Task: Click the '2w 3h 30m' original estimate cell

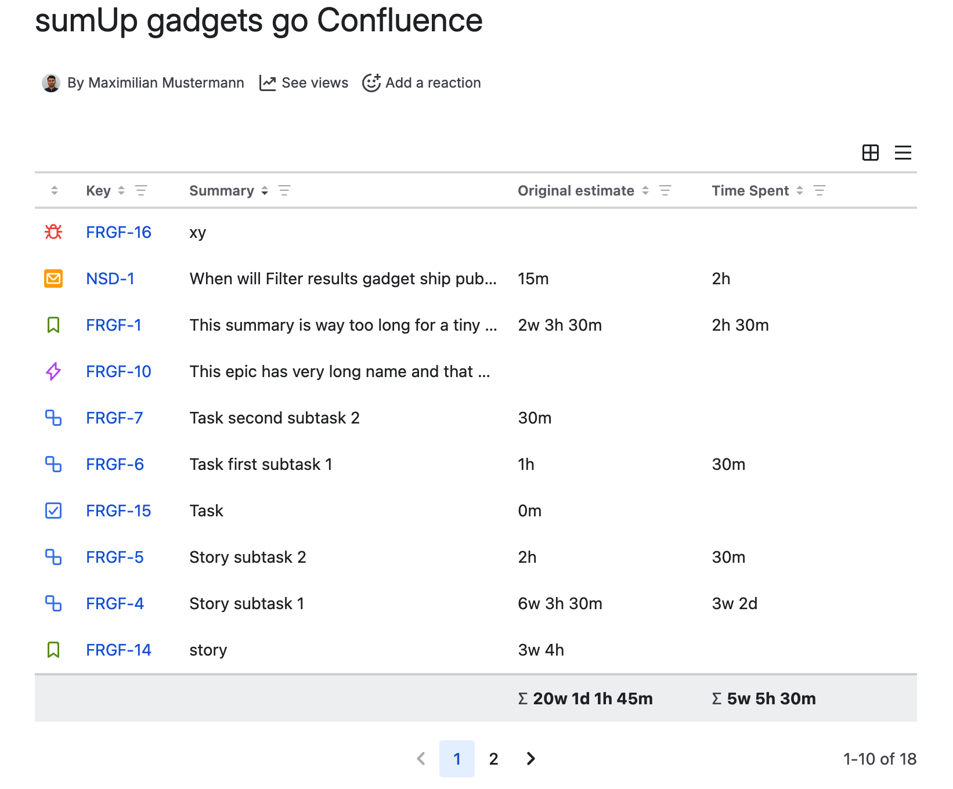Action: point(560,325)
